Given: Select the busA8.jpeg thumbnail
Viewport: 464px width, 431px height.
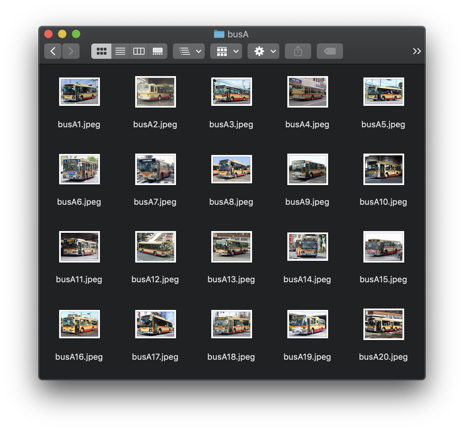Looking at the screenshot, I should point(232,169).
